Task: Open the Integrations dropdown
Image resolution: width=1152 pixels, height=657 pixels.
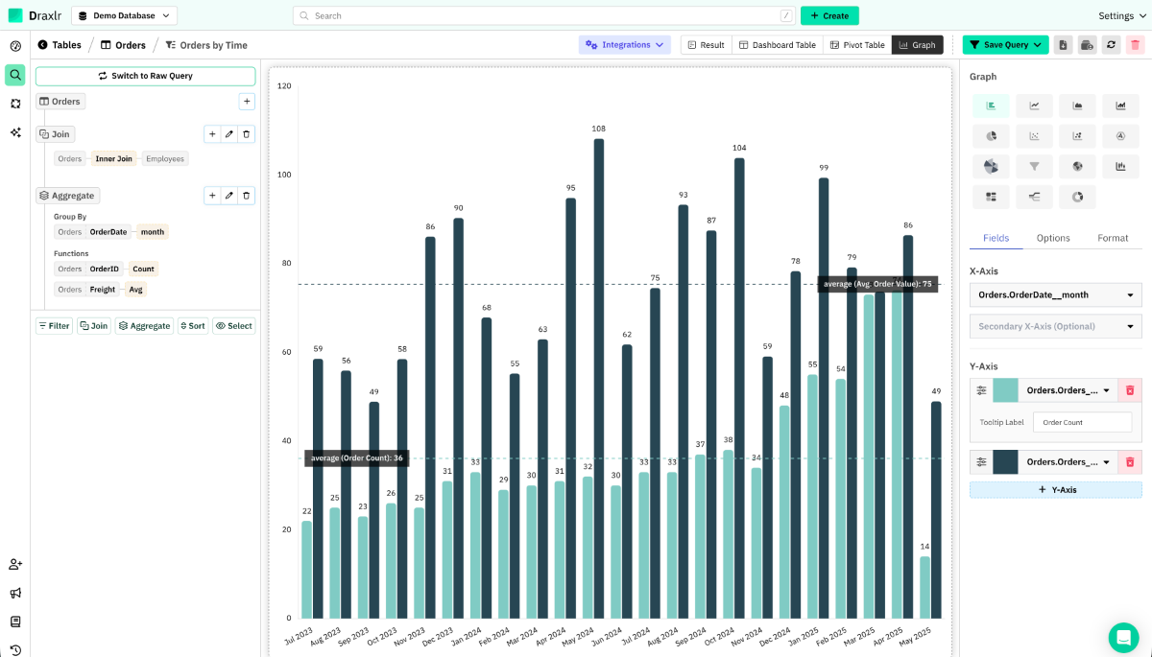Action: [x=625, y=45]
